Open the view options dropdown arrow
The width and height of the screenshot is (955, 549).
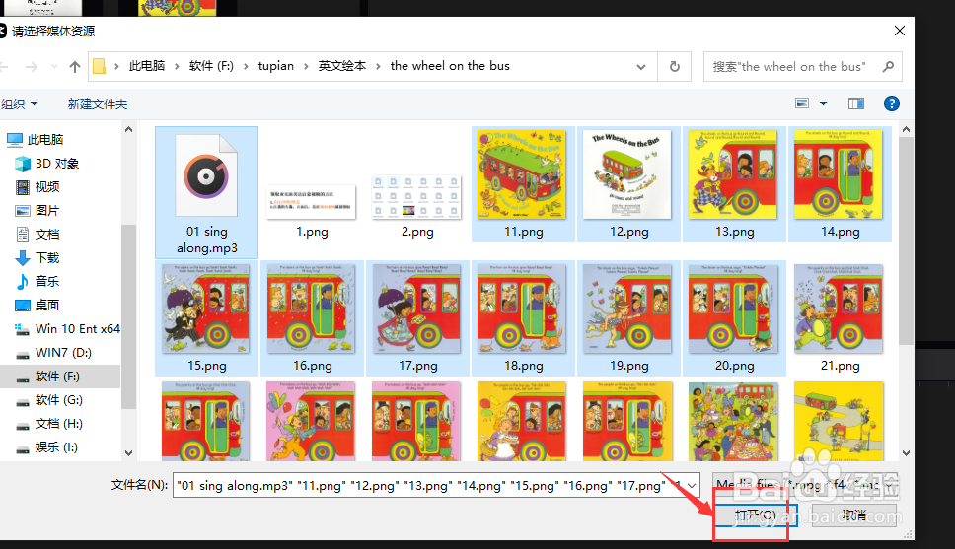[x=823, y=103]
